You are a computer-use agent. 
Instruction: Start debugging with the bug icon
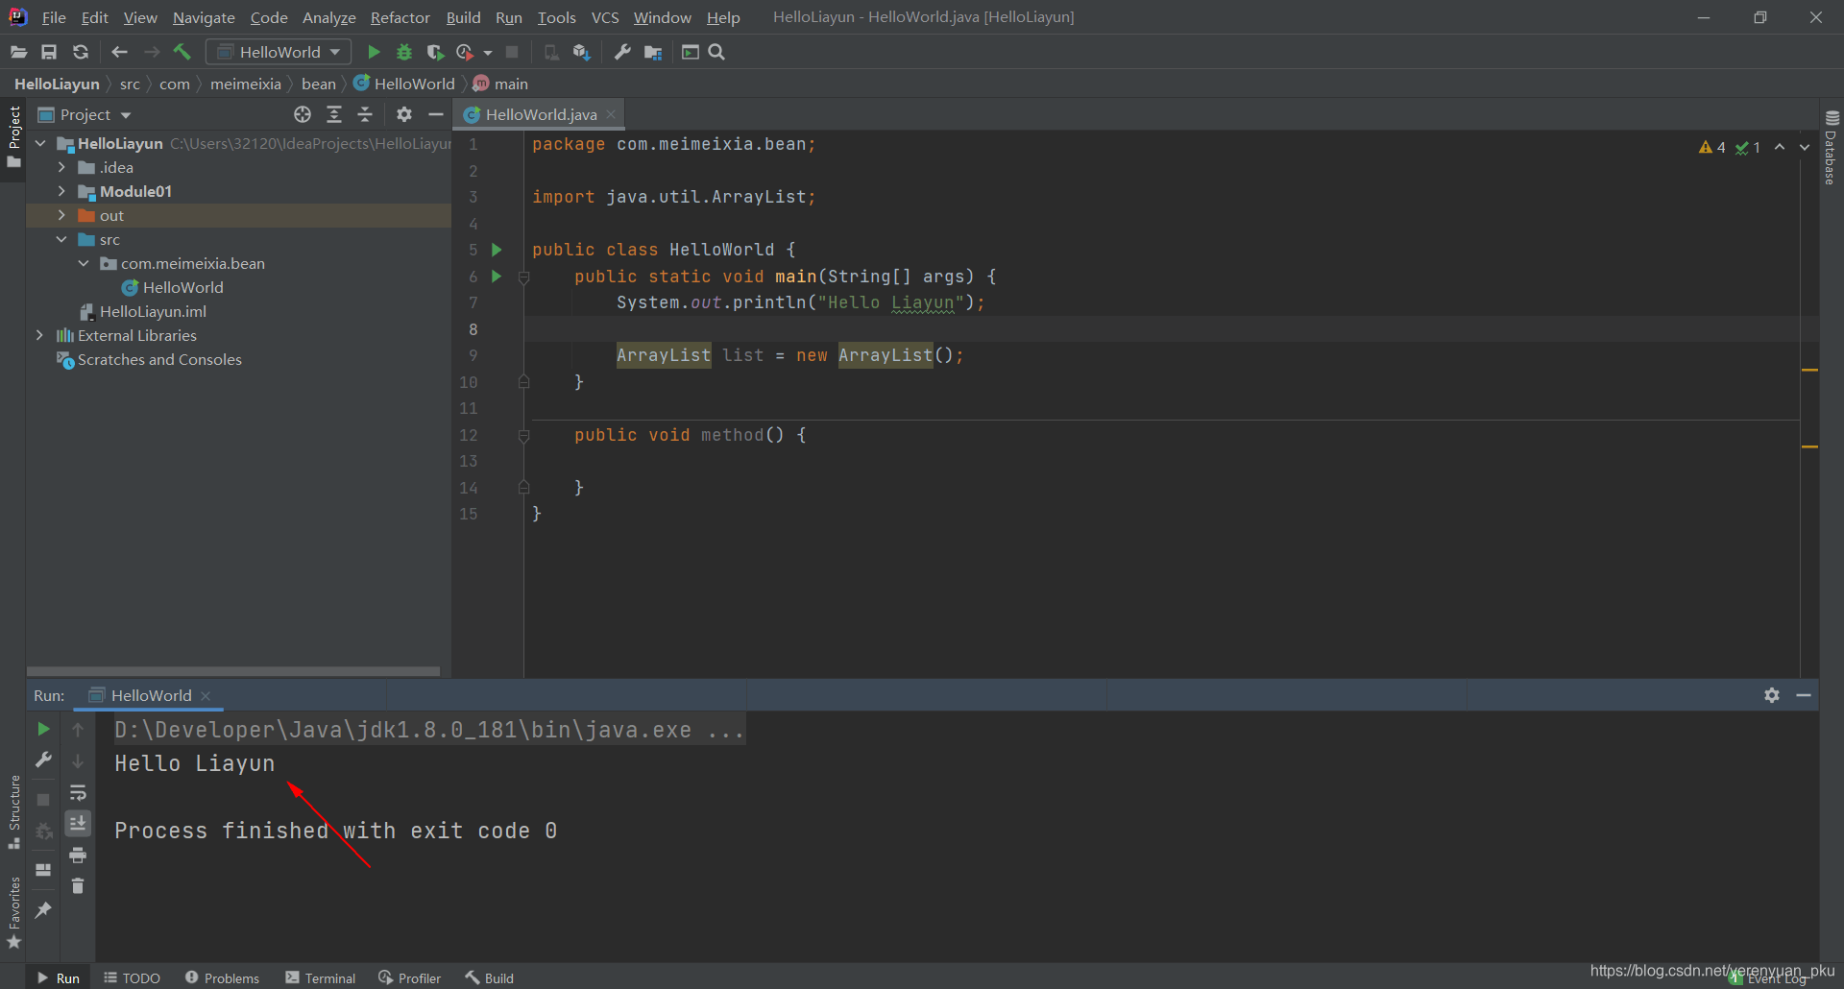click(x=404, y=52)
